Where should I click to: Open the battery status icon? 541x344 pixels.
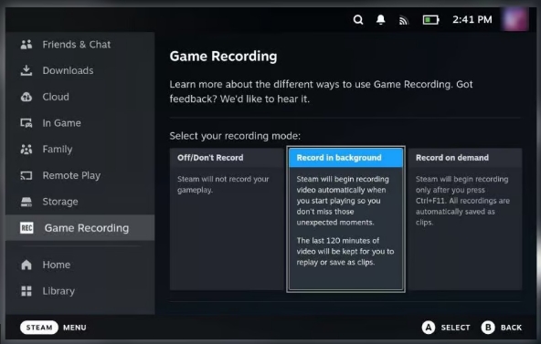[x=431, y=20]
